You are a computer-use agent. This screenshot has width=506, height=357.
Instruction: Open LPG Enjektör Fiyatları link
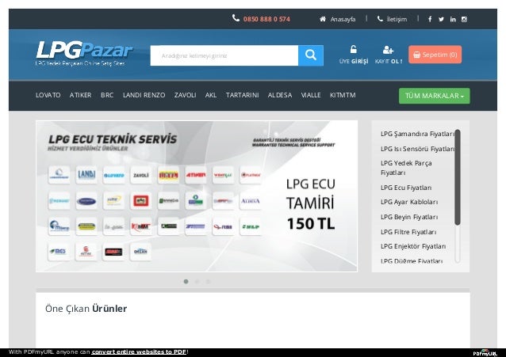tap(413, 246)
